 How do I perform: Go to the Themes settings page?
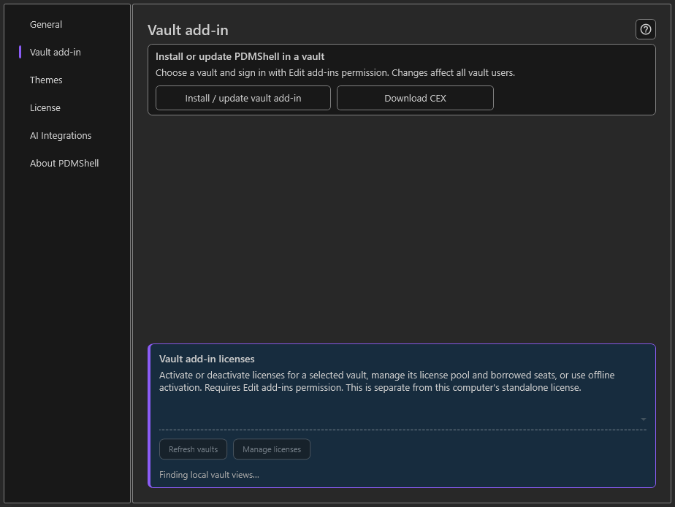[46, 80]
